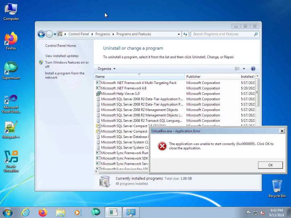This screenshot has height=218, width=291.
Task: Sort by the Name column header
Action: (139, 77)
